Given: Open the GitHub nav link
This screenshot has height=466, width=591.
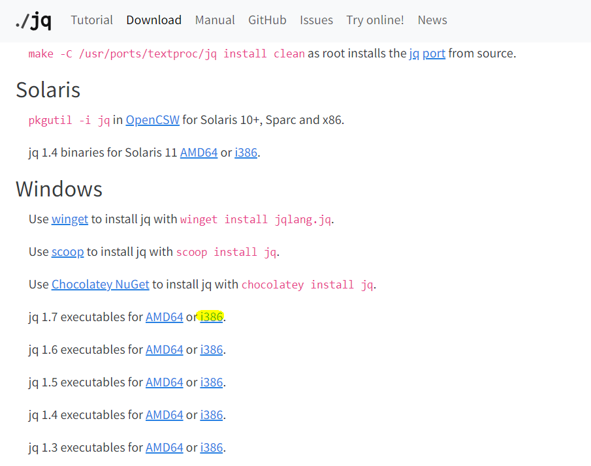Looking at the screenshot, I should pos(267,20).
